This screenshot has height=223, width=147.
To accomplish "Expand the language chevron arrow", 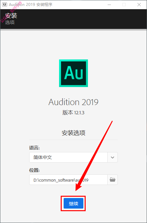I will [x=113, y=157].
